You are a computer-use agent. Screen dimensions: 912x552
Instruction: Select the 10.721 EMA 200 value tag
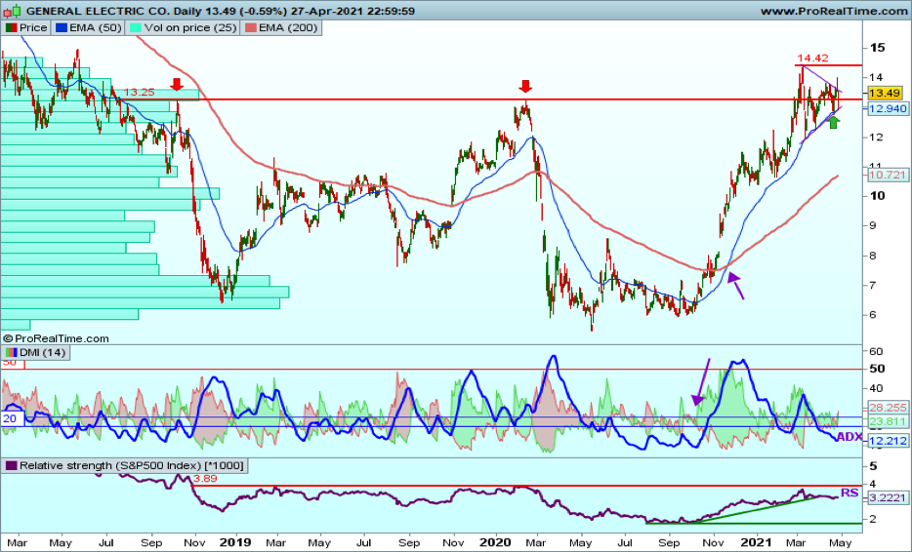pos(888,175)
